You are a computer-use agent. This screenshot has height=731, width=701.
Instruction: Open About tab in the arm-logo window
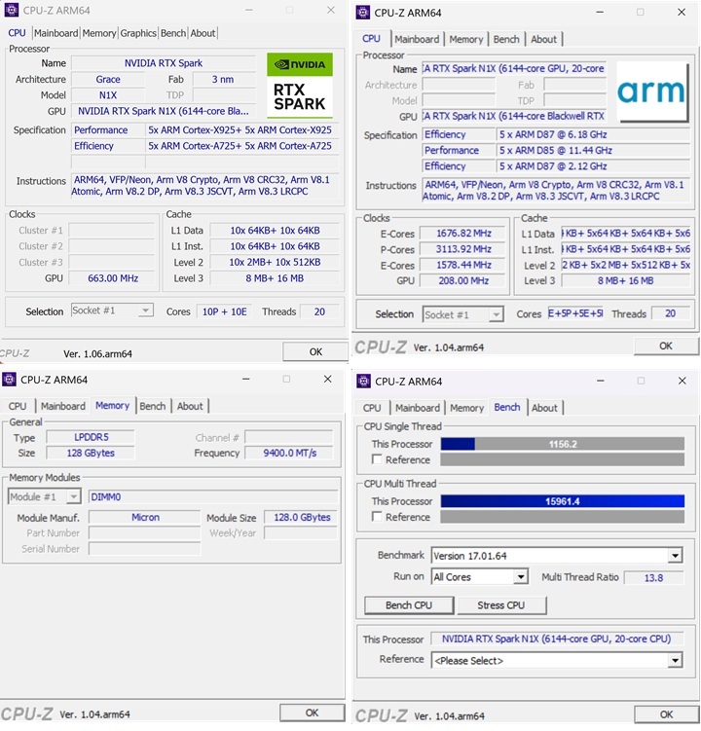click(x=544, y=39)
